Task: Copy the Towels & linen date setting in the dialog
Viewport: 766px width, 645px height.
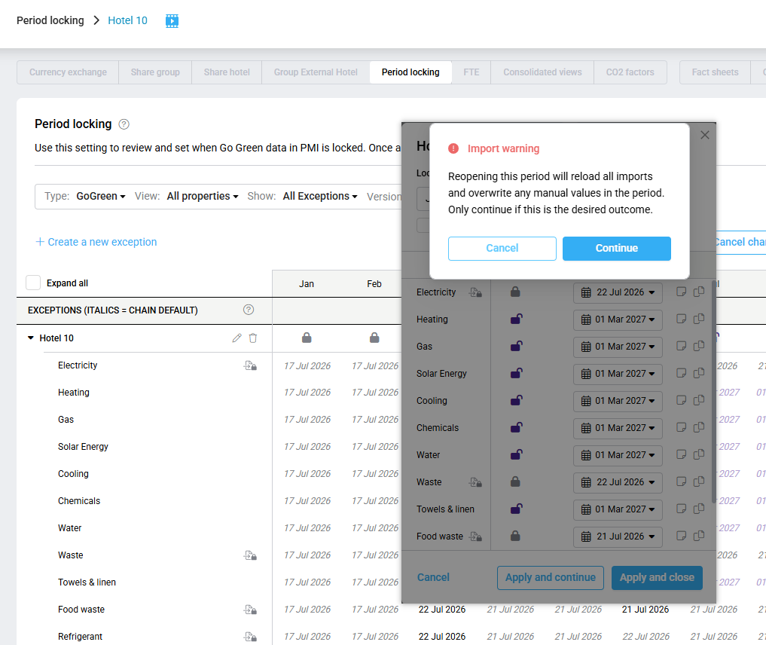Action: 699,509
